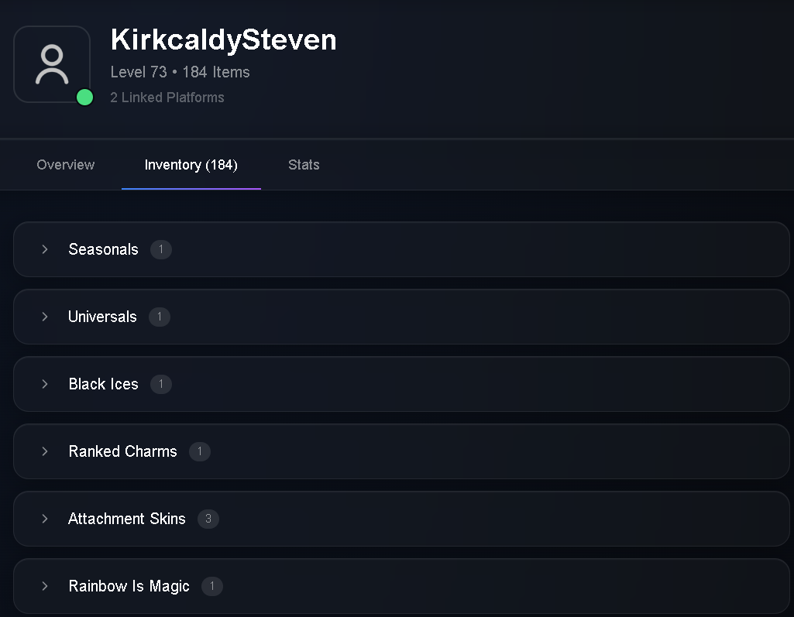Click the 2 Linked Platforms text
This screenshot has height=617, width=794.
167,98
